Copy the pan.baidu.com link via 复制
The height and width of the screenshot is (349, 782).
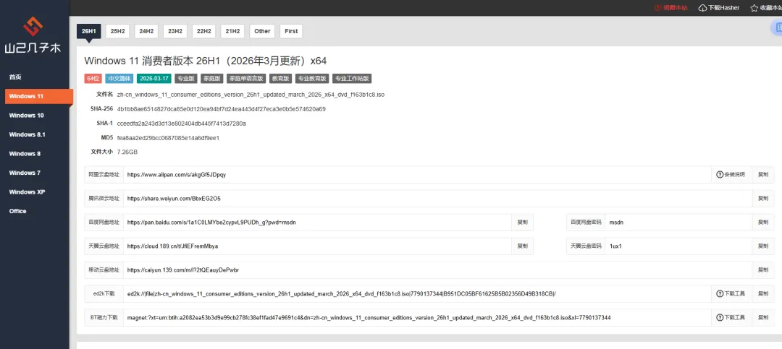click(522, 223)
